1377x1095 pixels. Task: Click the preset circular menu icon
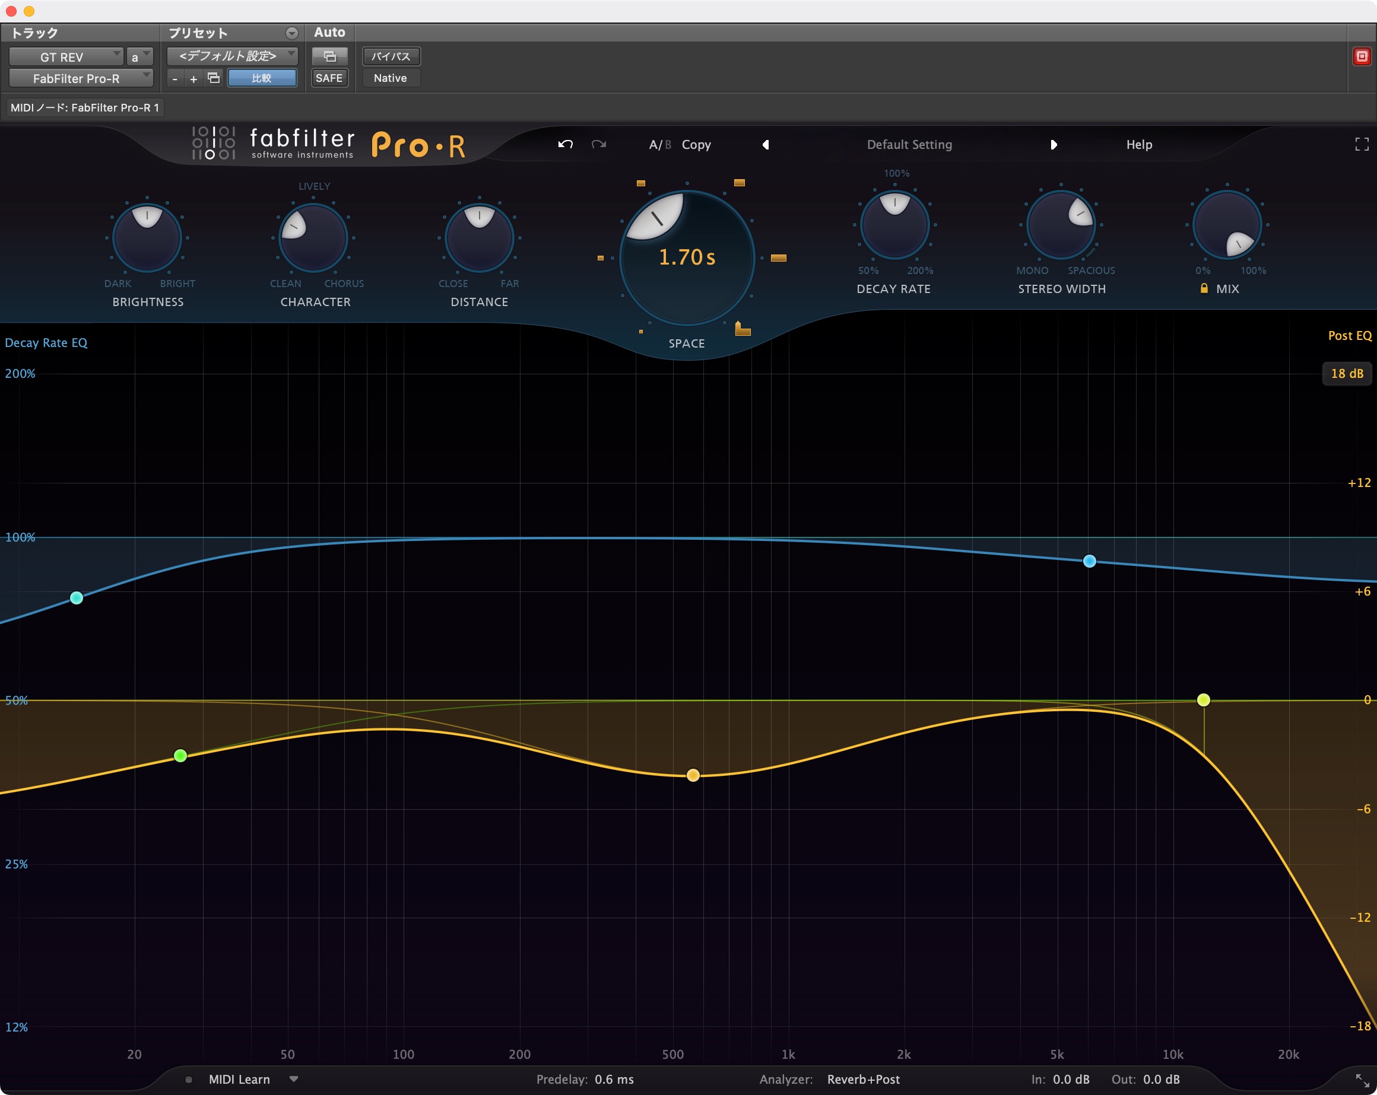pos(291,33)
